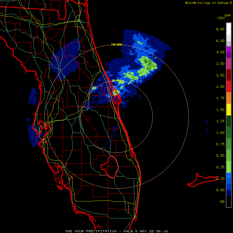This screenshot has width=233, height=233.
Task: Click the 100 NMI range ring label
Action: pos(116,45)
